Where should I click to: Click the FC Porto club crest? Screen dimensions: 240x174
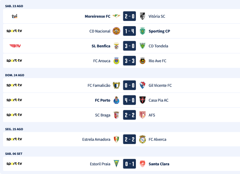click(116, 100)
